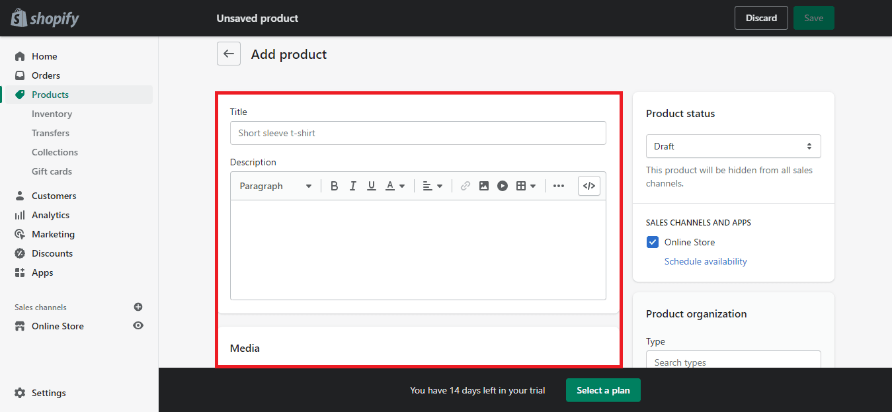The width and height of the screenshot is (892, 412).
Task: Open more formatting options menu
Action: (559, 186)
